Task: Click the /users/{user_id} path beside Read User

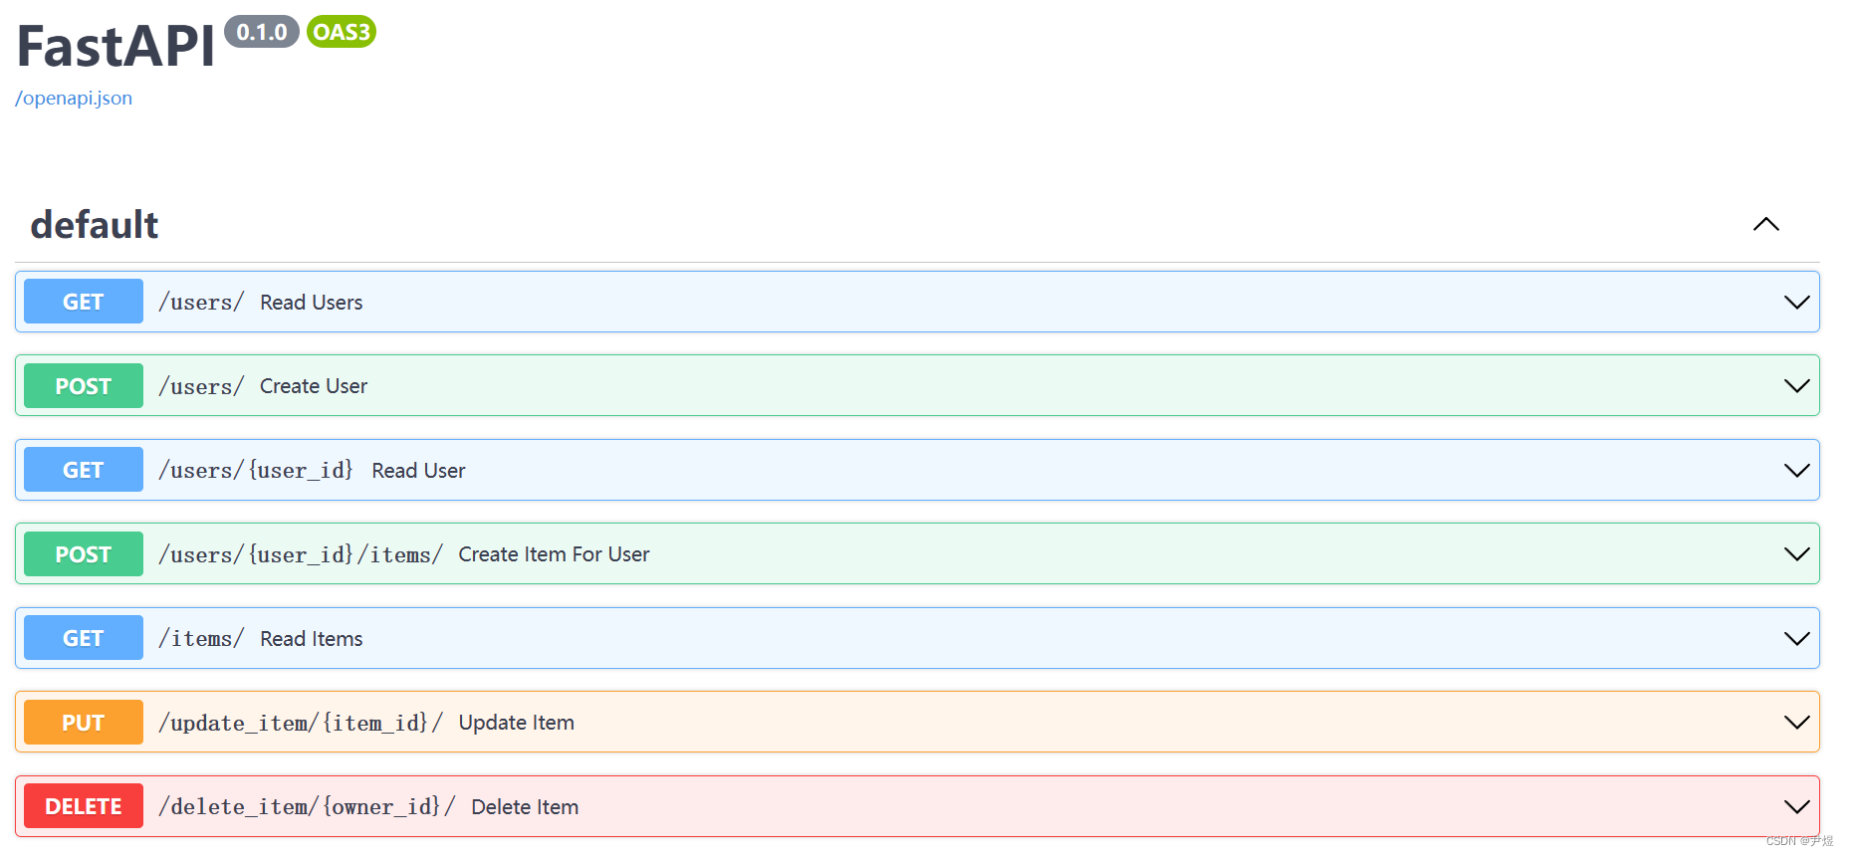Action: pyautogui.click(x=256, y=470)
